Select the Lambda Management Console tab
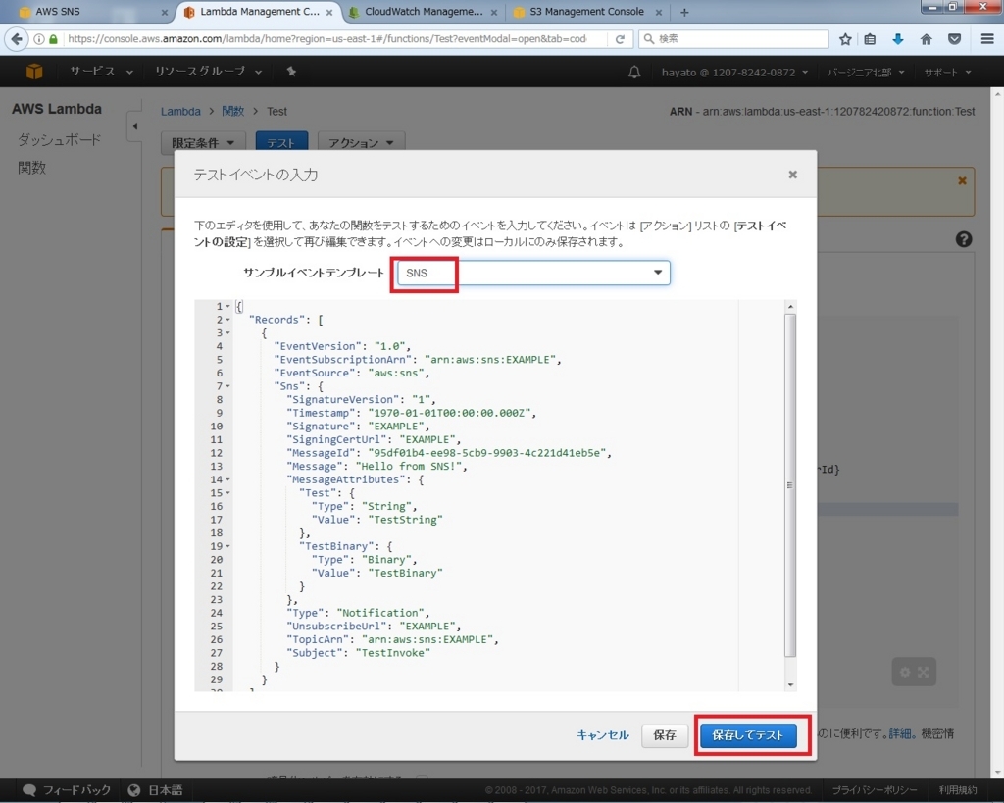 259,12
